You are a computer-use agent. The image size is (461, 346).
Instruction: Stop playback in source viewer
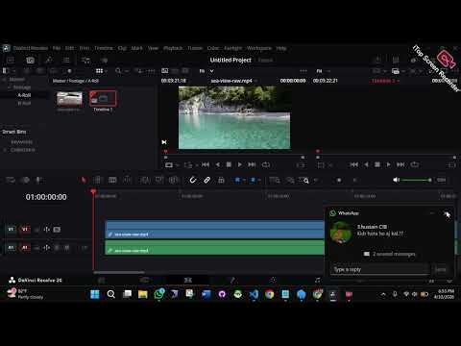tap(229, 164)
